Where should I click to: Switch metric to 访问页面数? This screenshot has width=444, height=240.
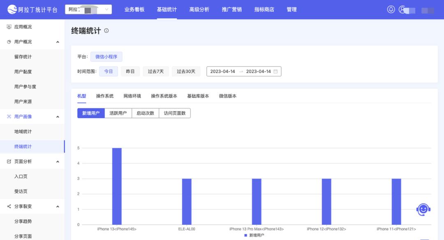[174, 113]
